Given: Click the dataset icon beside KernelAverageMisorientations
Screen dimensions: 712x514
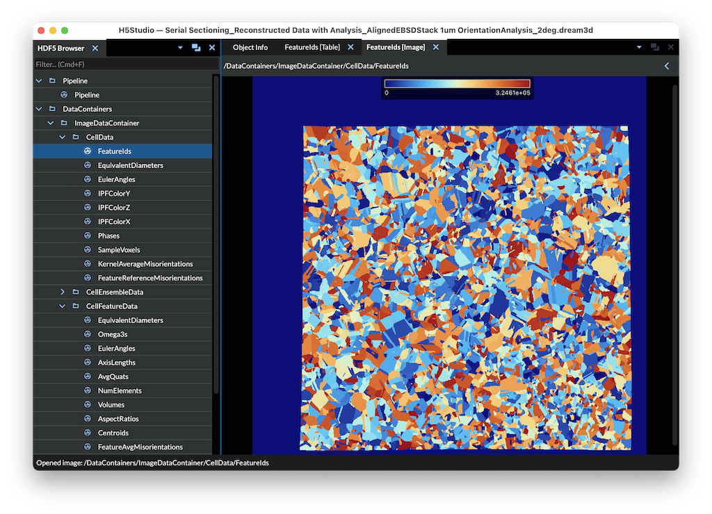Looking at the screenshot, I should pyautogui.click(x=88, y=264).
